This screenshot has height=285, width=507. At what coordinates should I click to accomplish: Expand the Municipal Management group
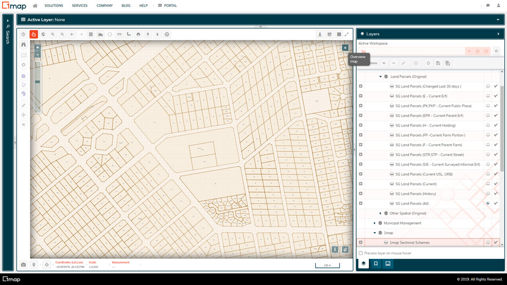click(x=375, y=223)
